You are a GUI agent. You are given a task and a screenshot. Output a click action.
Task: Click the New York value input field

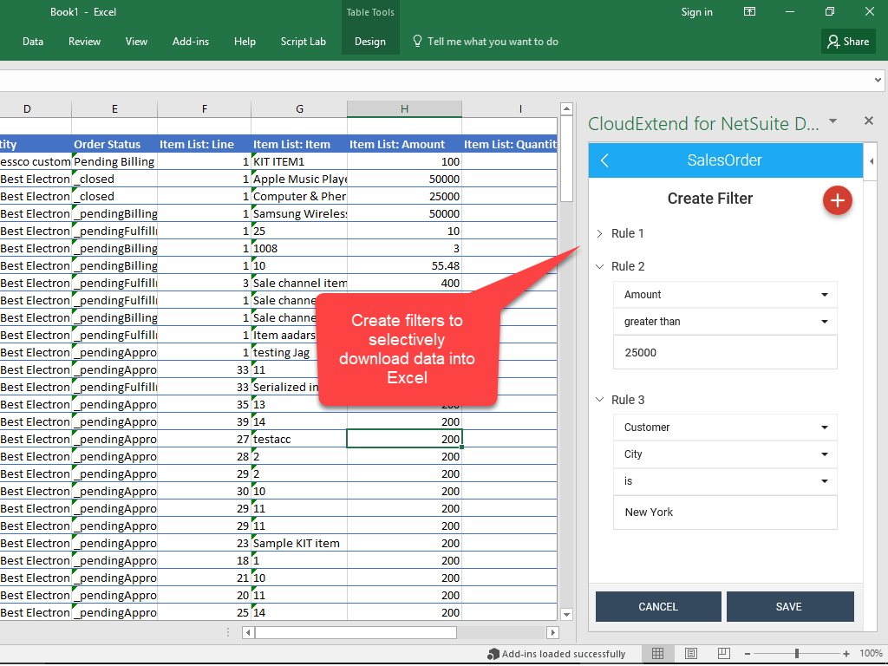coord(725,512)
